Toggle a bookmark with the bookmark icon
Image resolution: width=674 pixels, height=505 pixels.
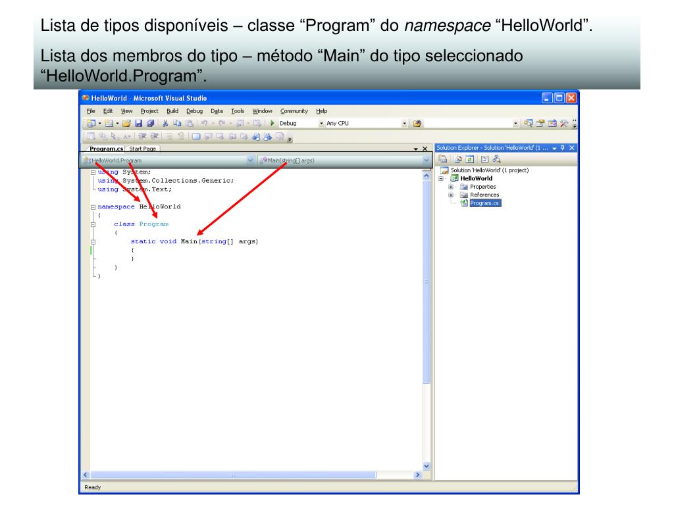(x=196, y=137)
